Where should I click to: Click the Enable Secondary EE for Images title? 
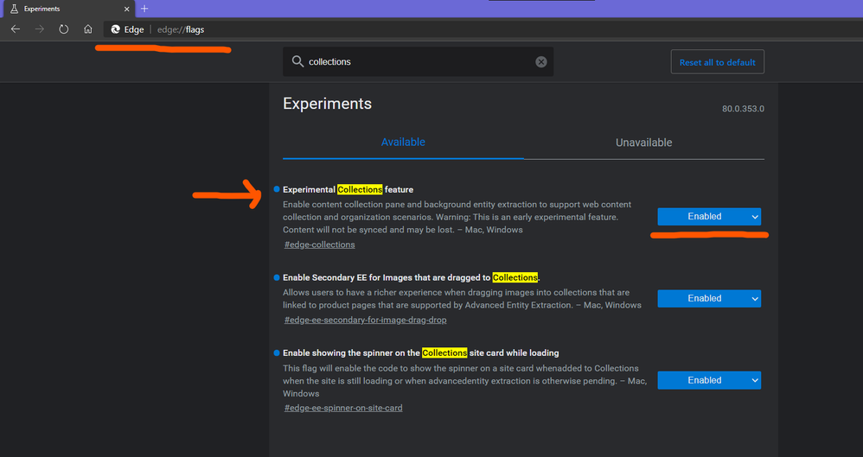click(x=411, y=277)
